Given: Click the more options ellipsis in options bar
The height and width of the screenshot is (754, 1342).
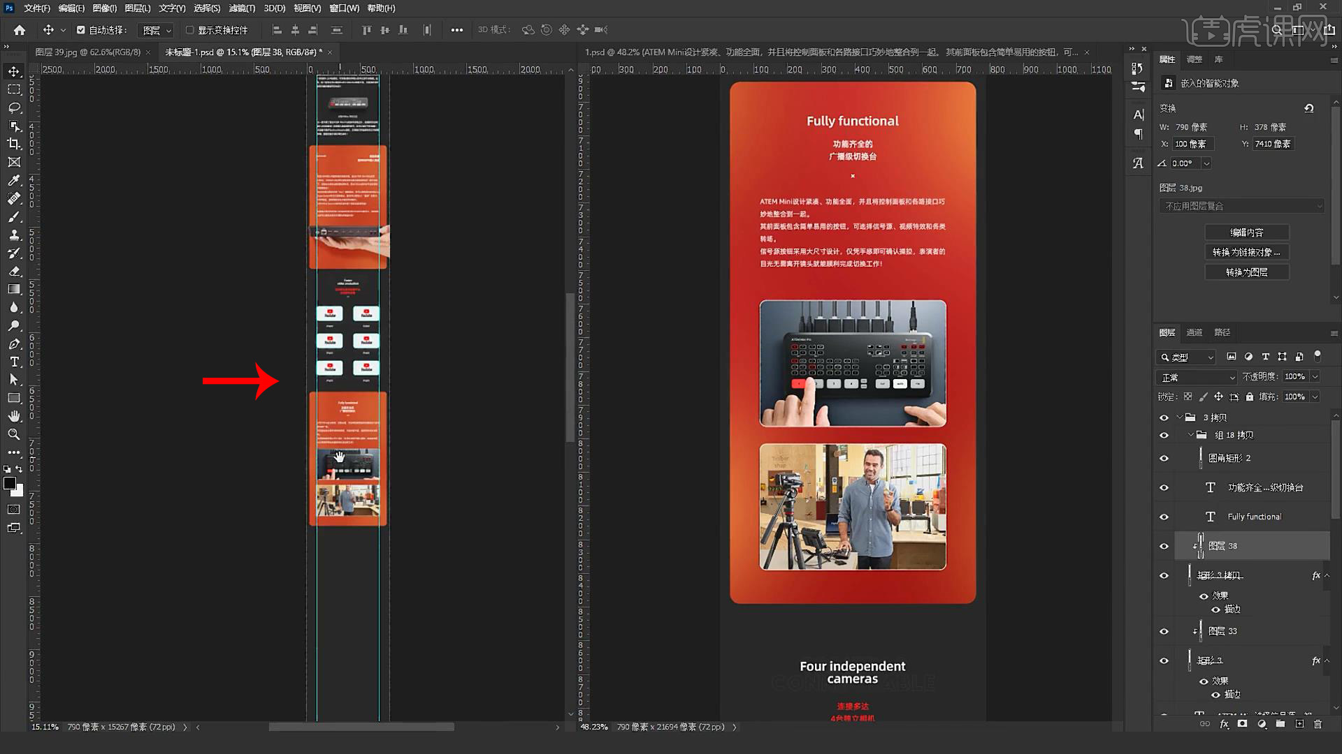Looking at the screenshot, I should coord(456,30).
